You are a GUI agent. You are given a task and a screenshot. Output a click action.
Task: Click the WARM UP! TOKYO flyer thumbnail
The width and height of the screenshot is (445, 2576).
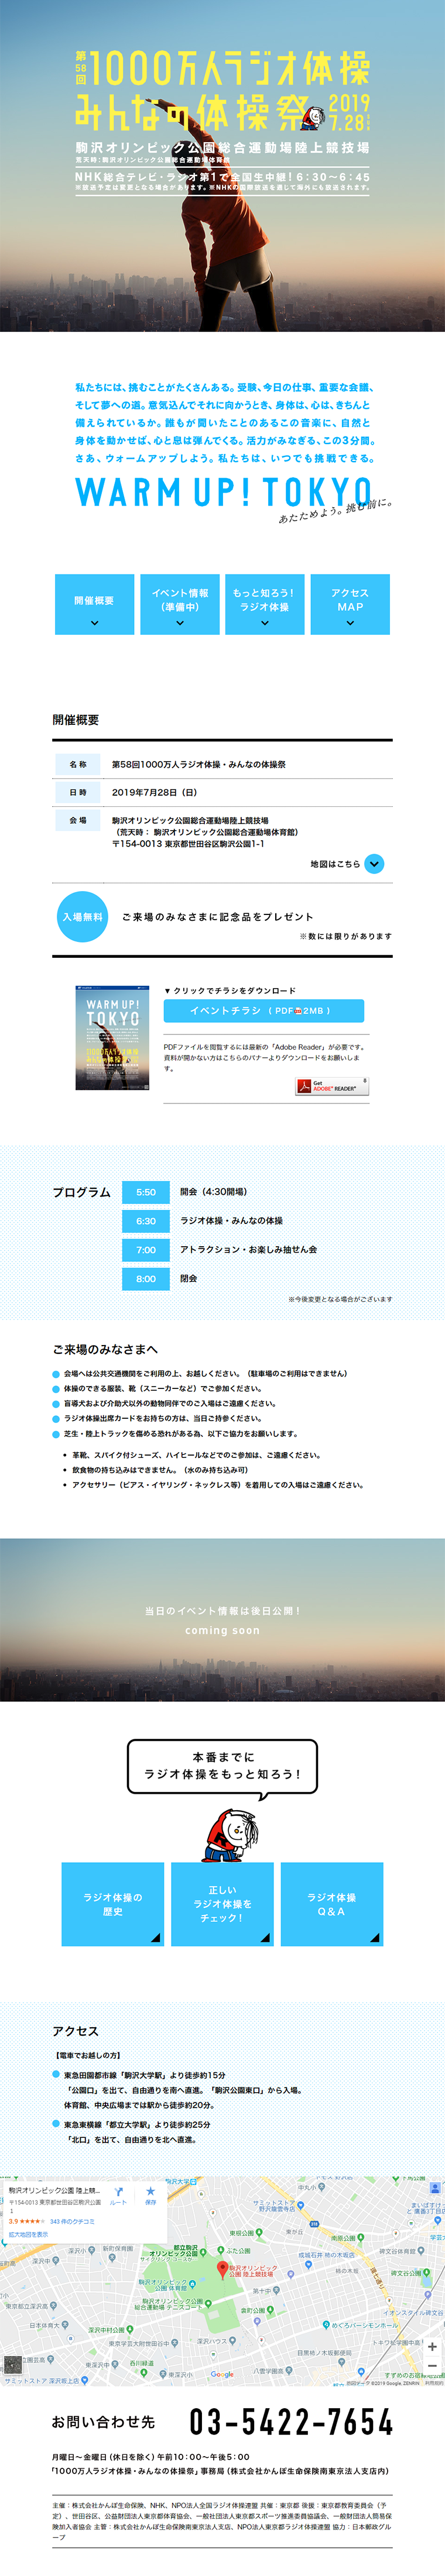[113, 1037]
